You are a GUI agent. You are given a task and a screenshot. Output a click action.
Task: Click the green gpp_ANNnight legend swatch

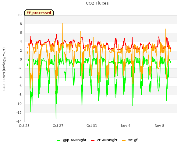click(x=58, y=141)
